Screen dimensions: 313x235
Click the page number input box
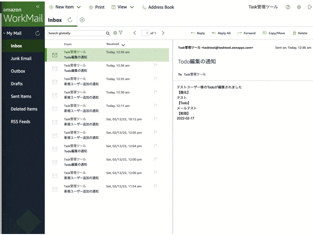pyautogui.click(x=145, y=33)
